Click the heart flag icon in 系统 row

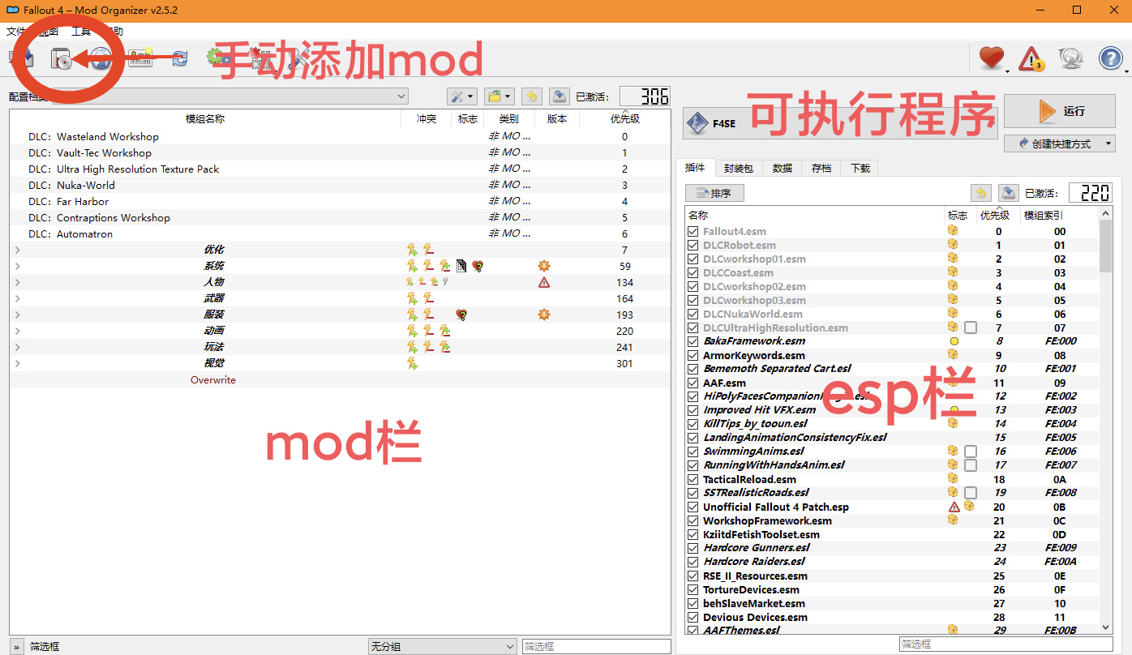click(x=478, y=266)
